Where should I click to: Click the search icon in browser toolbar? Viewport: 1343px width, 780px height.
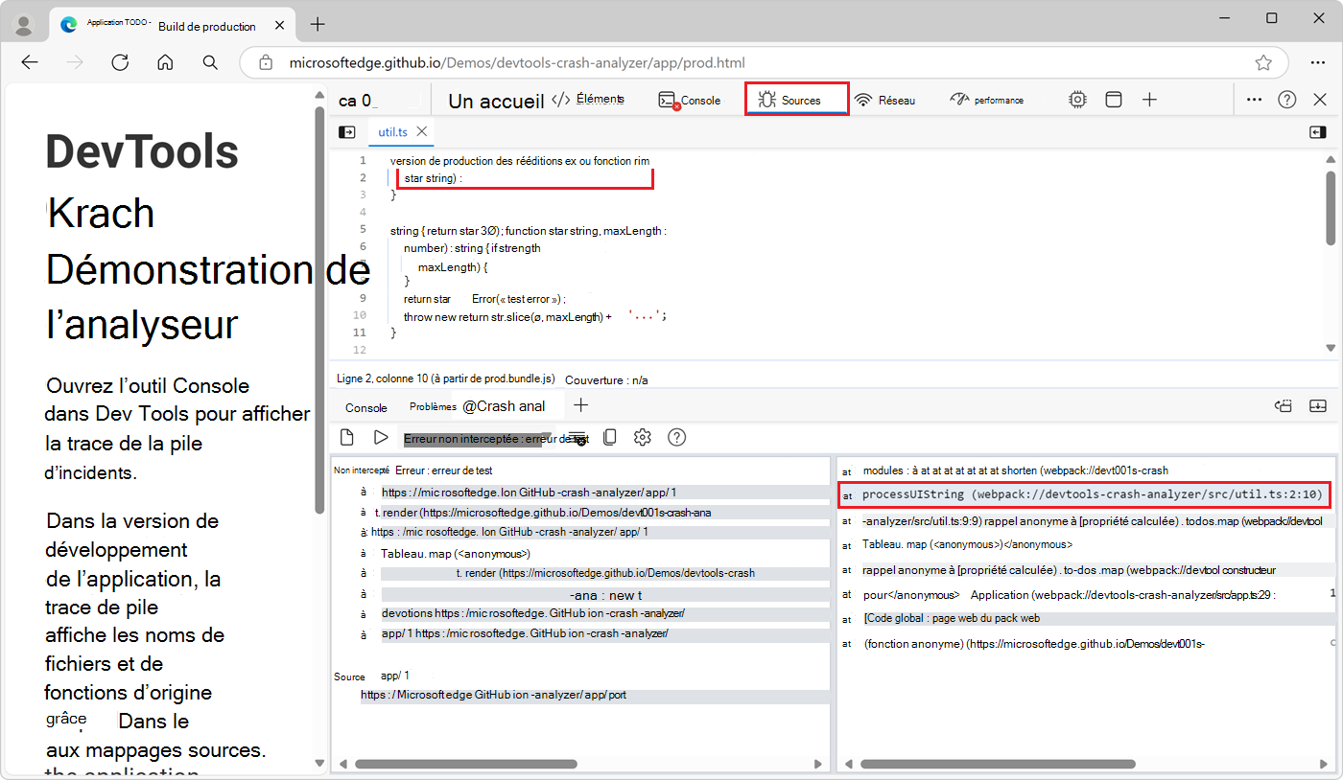click(210, 62)
